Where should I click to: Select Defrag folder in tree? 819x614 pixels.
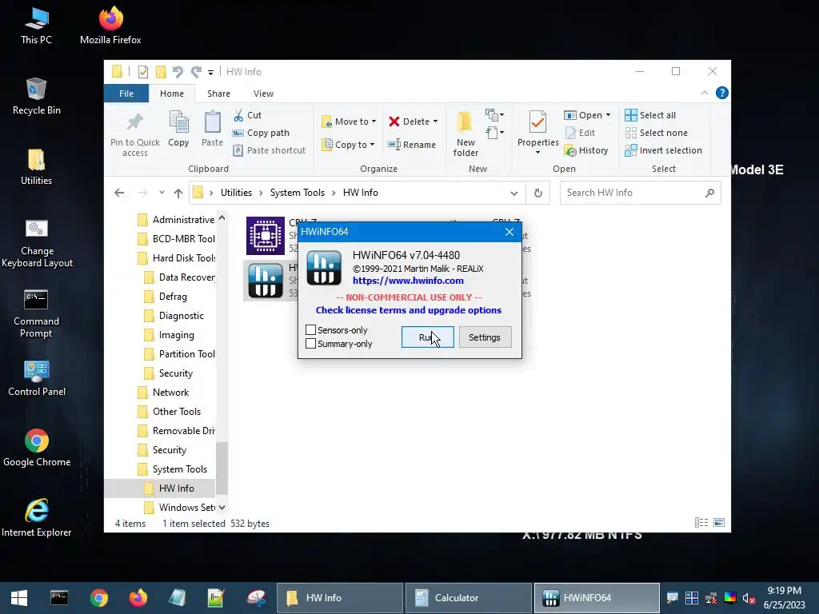click(x=166, y=297)
